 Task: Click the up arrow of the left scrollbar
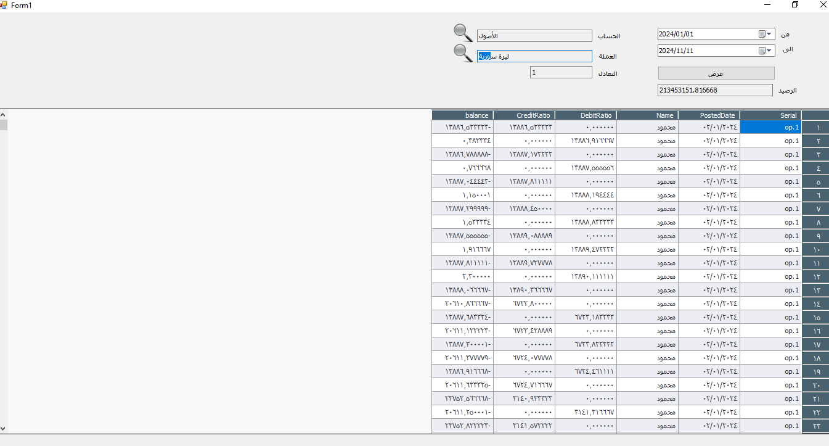tap(3, 114)
